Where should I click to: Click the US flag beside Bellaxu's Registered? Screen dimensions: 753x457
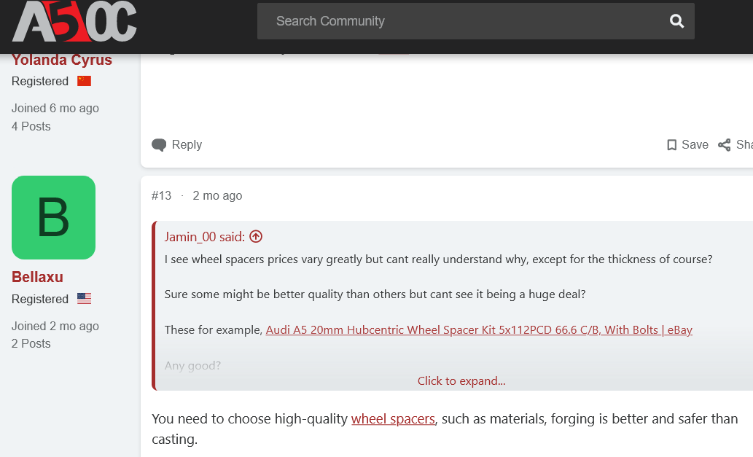coord(84,299)
